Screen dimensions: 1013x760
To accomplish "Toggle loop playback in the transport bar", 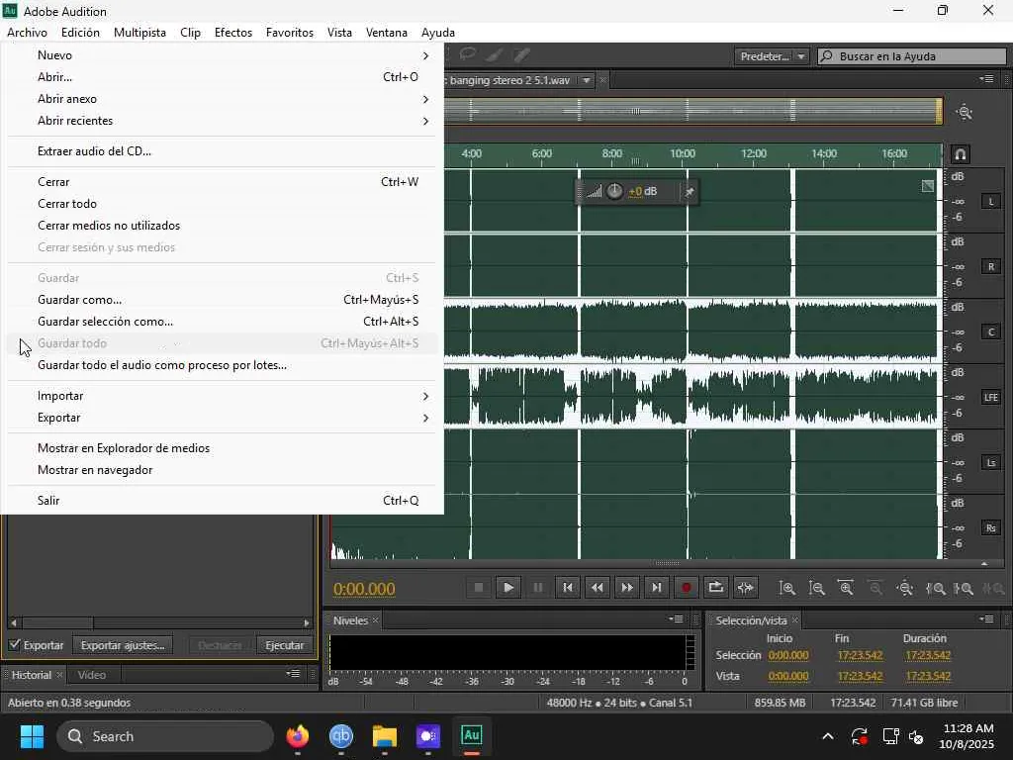I will pyautogui.click(x=715, y=588).
